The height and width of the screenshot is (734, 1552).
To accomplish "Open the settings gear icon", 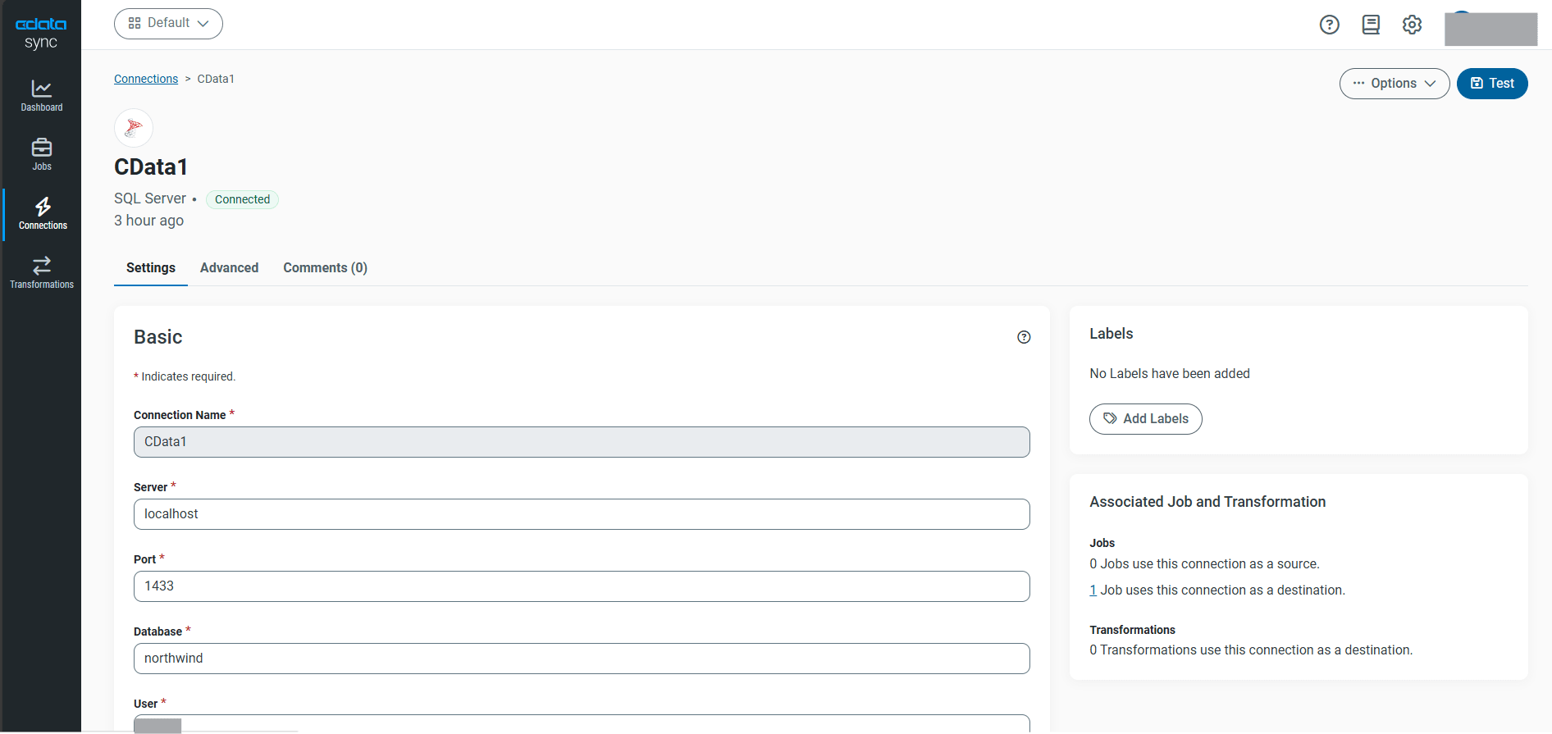I will pyautogui.click(x=1412, y=25).
